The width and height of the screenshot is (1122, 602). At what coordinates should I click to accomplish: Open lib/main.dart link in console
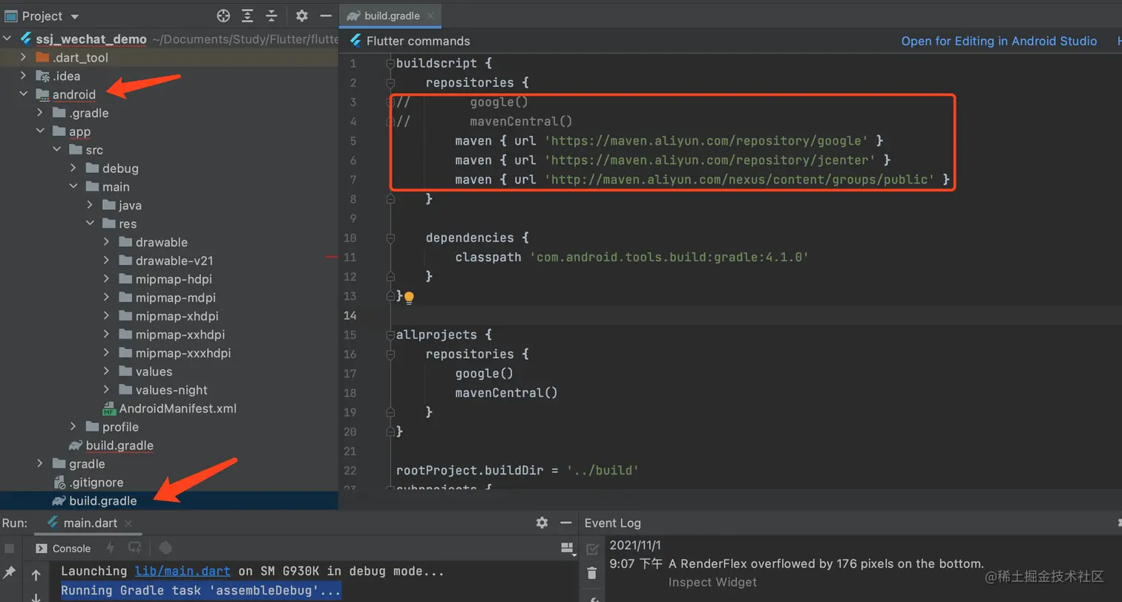tap(183, 571)
